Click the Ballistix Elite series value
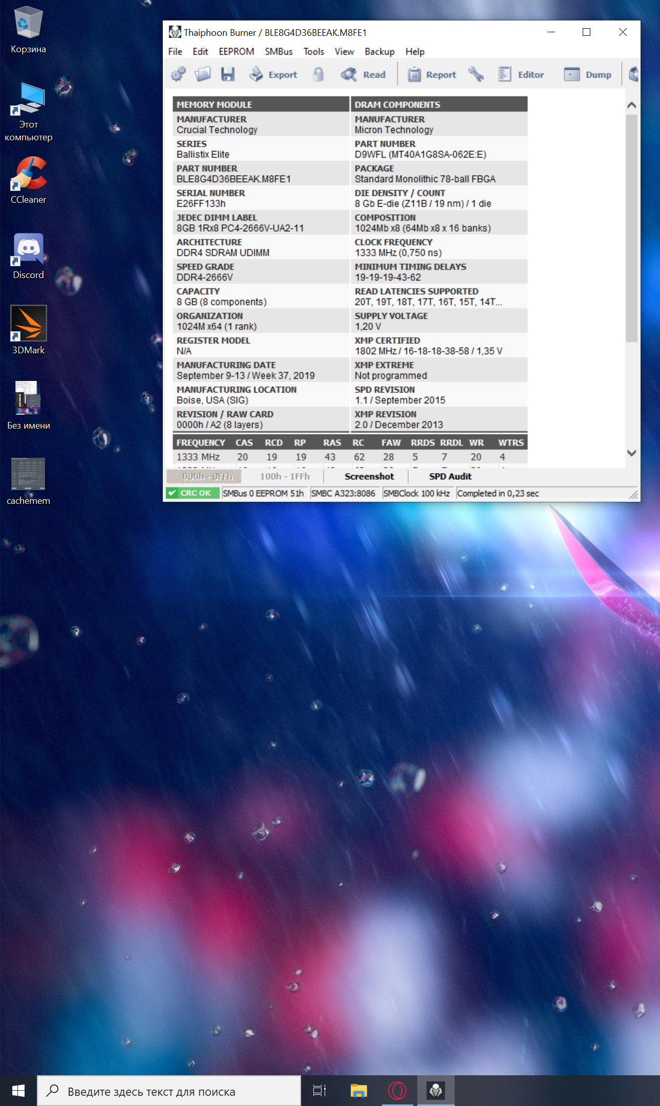This screenshot has width=660, height=1106. [x=203, y=155]
